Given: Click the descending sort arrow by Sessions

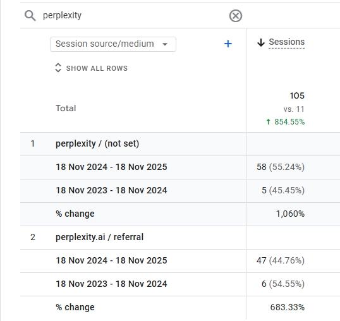Looking at the screenshot, I should (261, 42).
